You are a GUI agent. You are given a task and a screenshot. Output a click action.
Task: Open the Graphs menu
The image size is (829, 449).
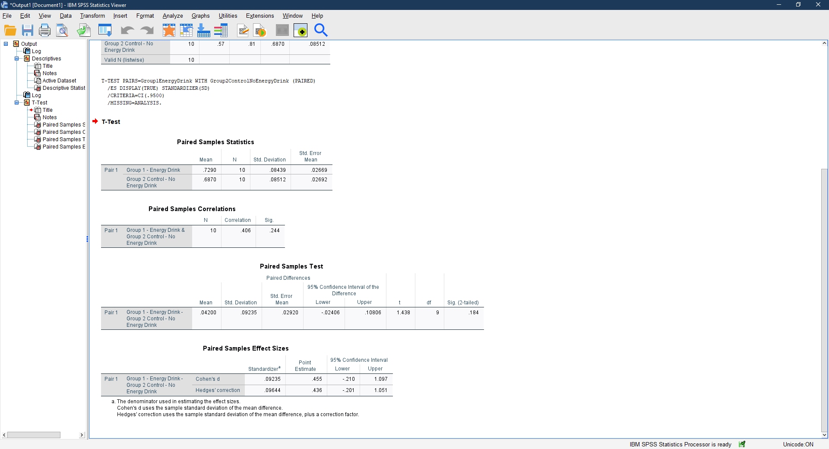(x=201, y=16)
